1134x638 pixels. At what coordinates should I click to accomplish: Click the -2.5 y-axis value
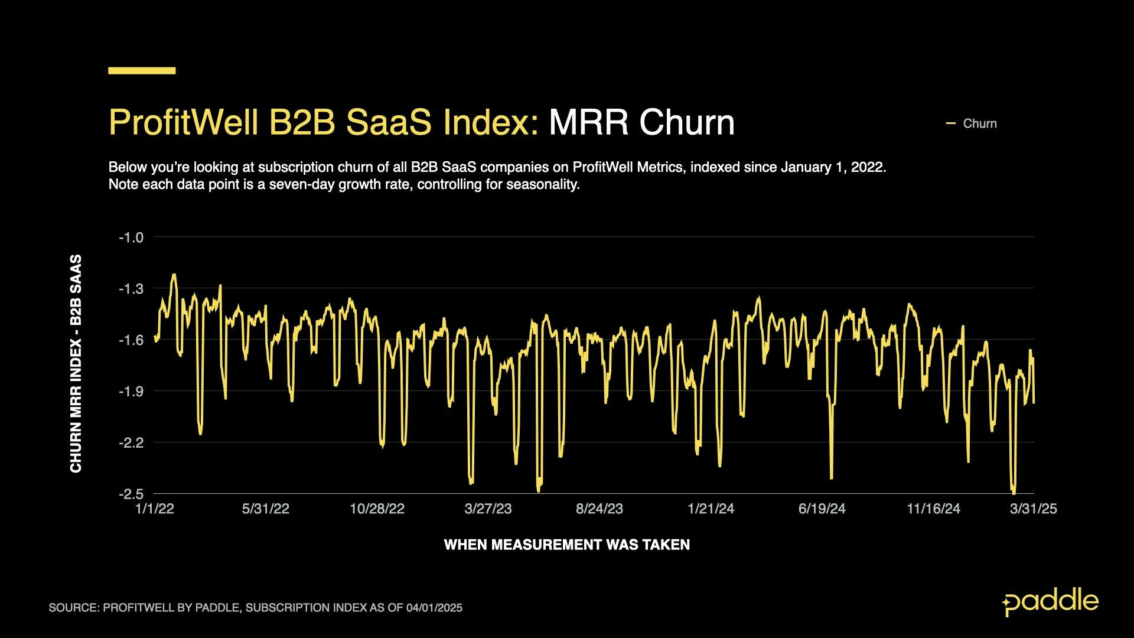coord(131,494)
